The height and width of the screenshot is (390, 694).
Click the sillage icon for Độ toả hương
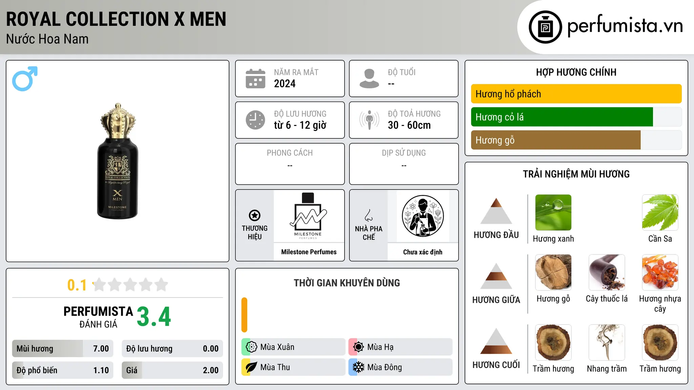(369, 120)
